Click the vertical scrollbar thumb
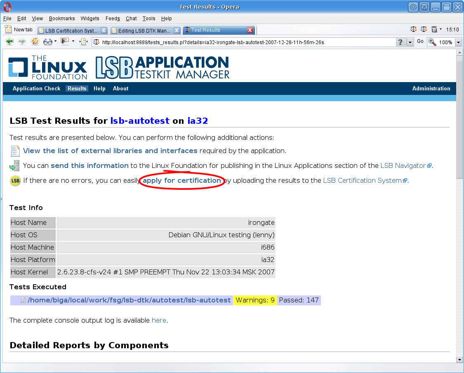Viewport: 464px width, 373px height. click(x=459, y=117)
